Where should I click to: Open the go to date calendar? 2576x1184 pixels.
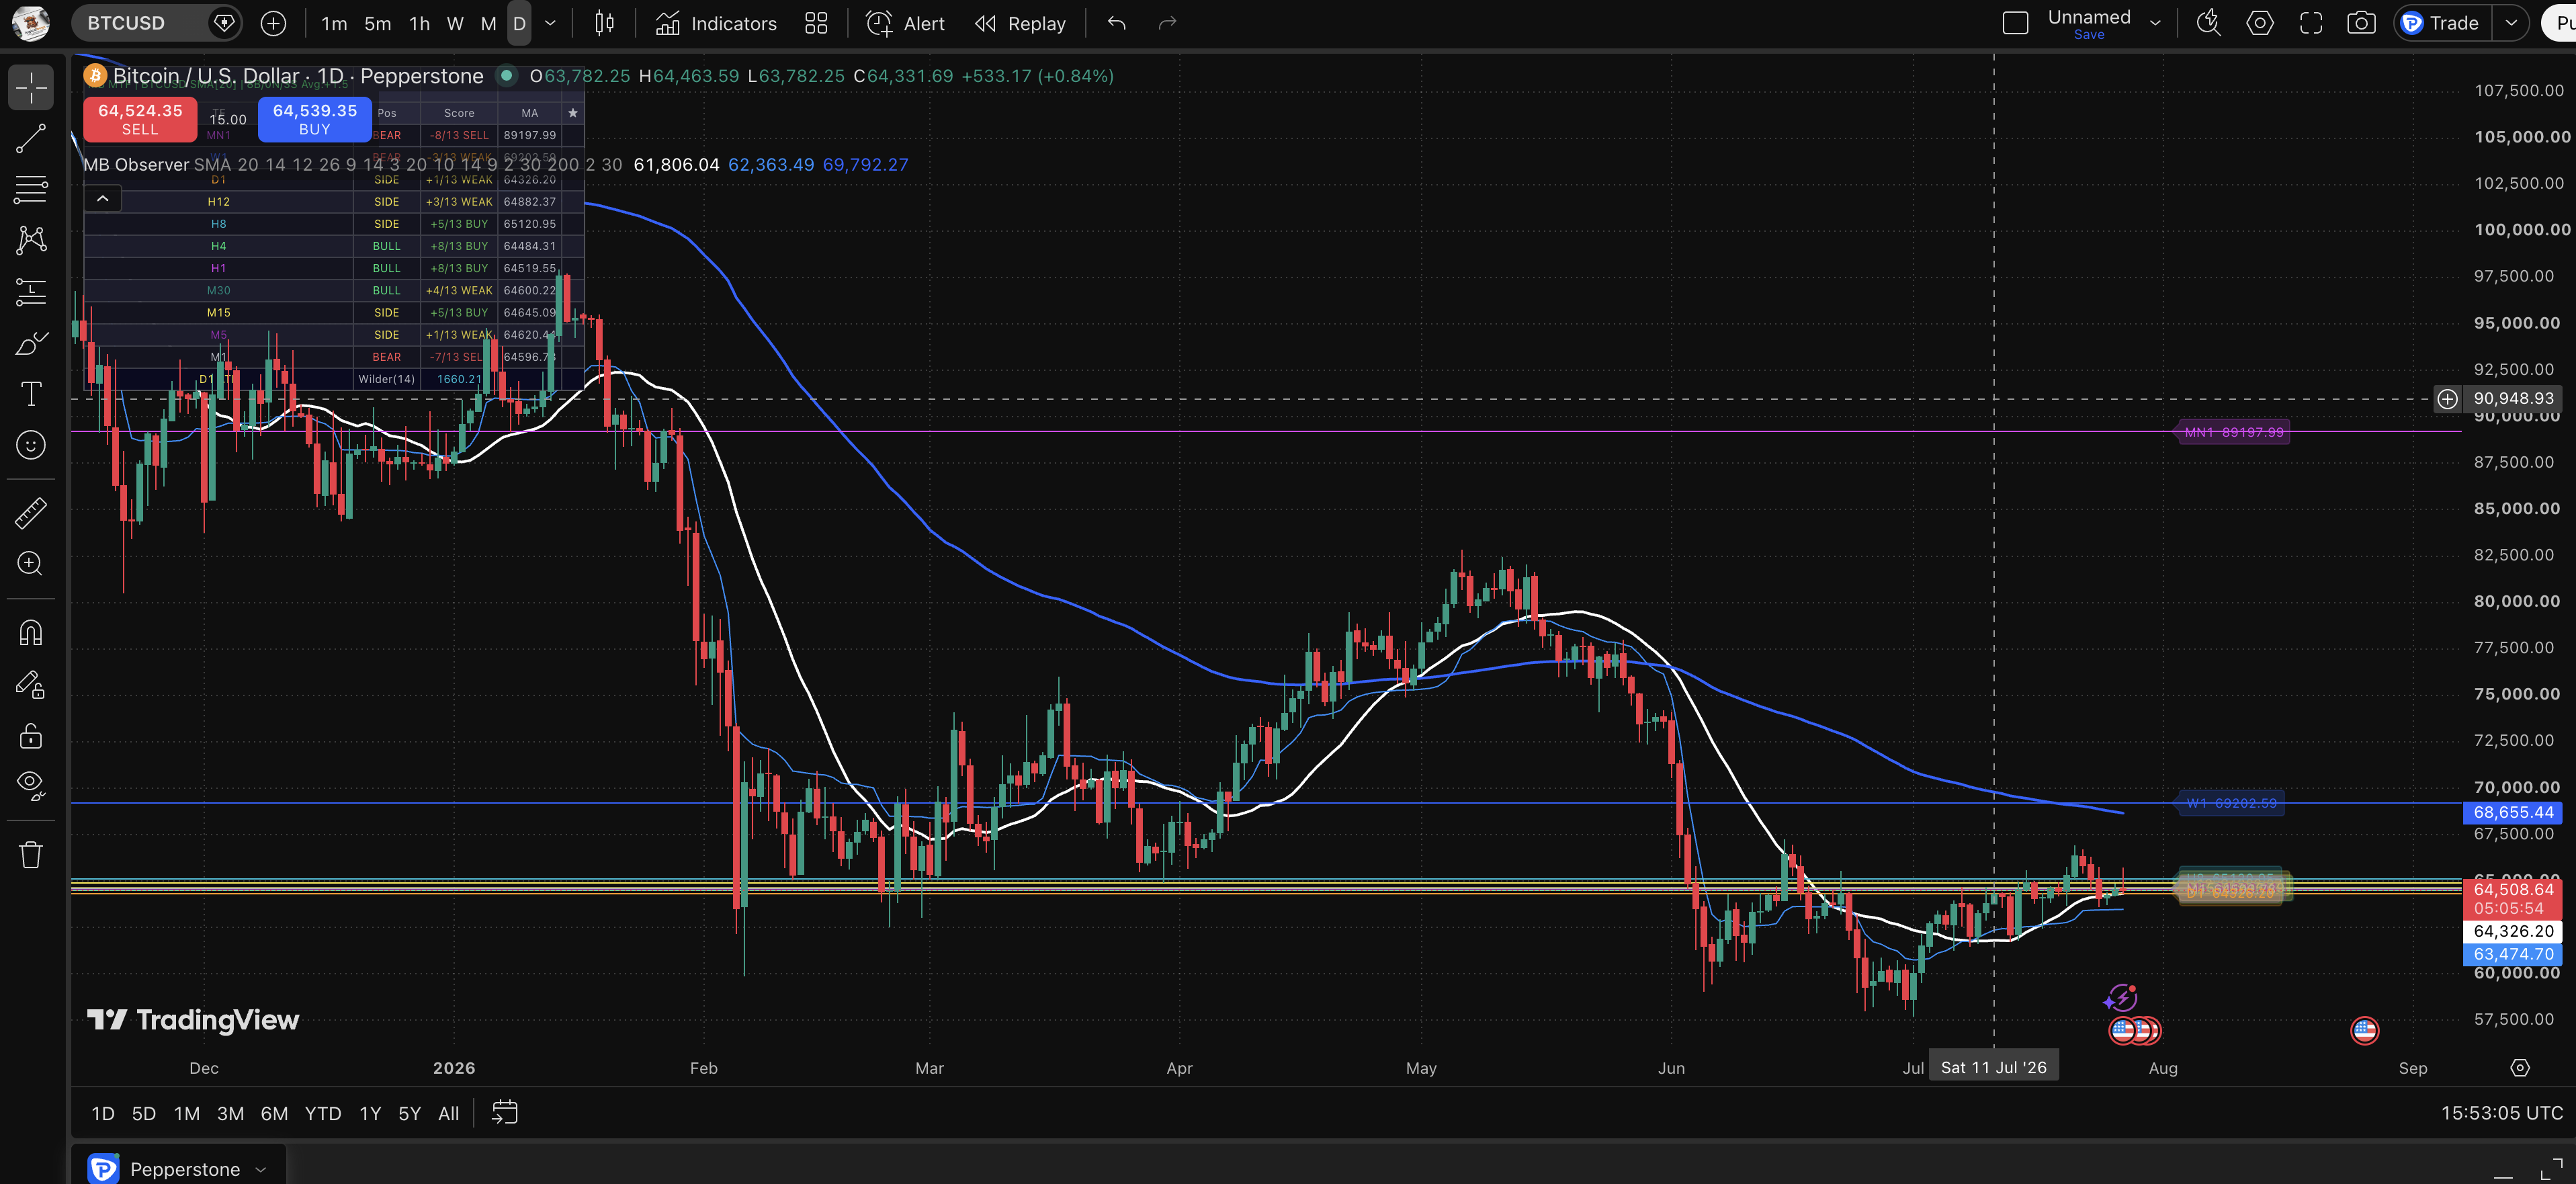coord(505,1113)
